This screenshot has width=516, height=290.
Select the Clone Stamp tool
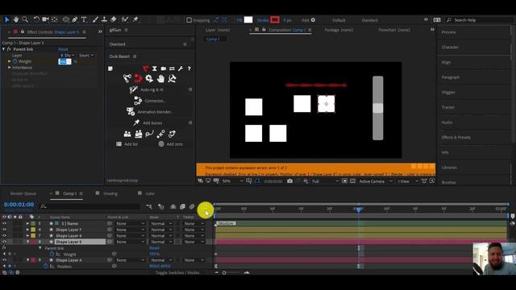104,19
